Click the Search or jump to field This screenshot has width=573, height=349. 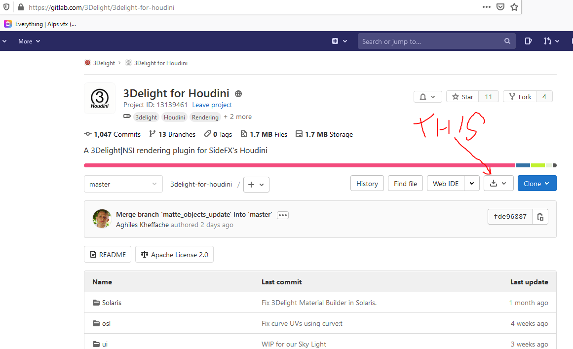(x=431, y=41)
